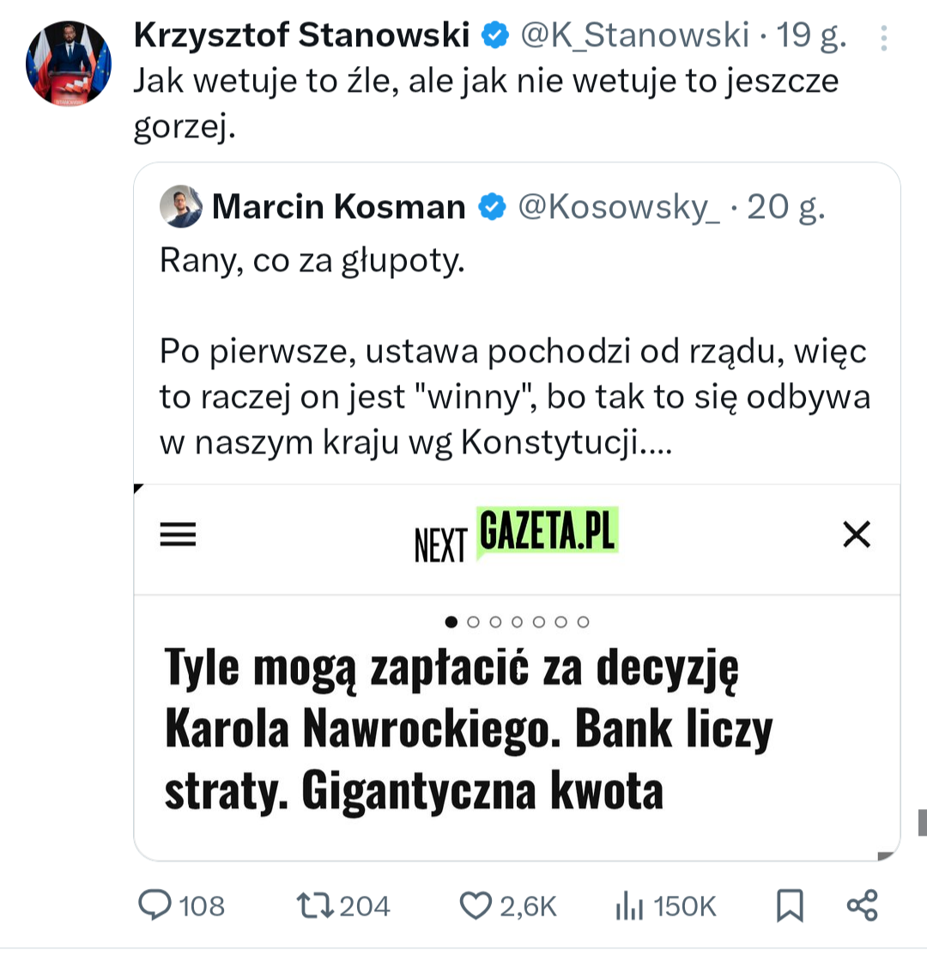View tweet analytics bar chart icon
The height and width of the screenshot is (956, 927).
(x=629, y=905)
